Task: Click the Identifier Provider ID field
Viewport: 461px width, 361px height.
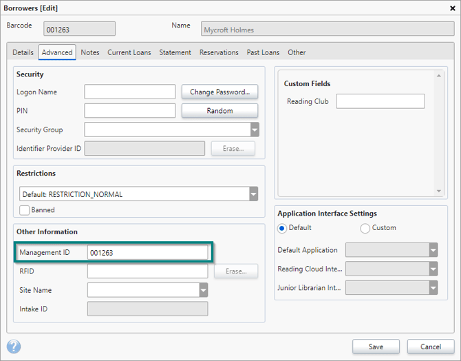Action: click(x=144, y=148)
